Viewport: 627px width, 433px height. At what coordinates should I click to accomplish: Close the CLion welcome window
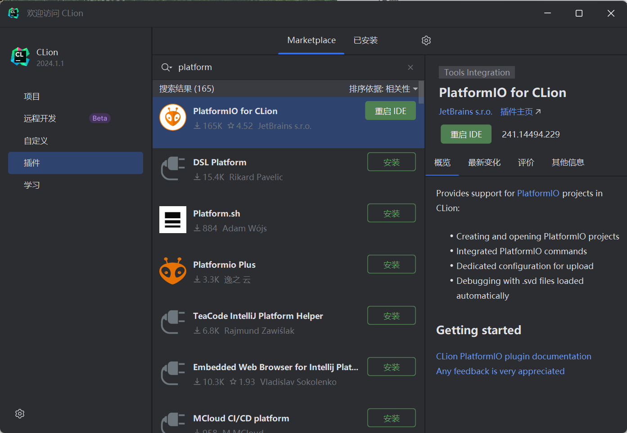click(x=611, y=13)
